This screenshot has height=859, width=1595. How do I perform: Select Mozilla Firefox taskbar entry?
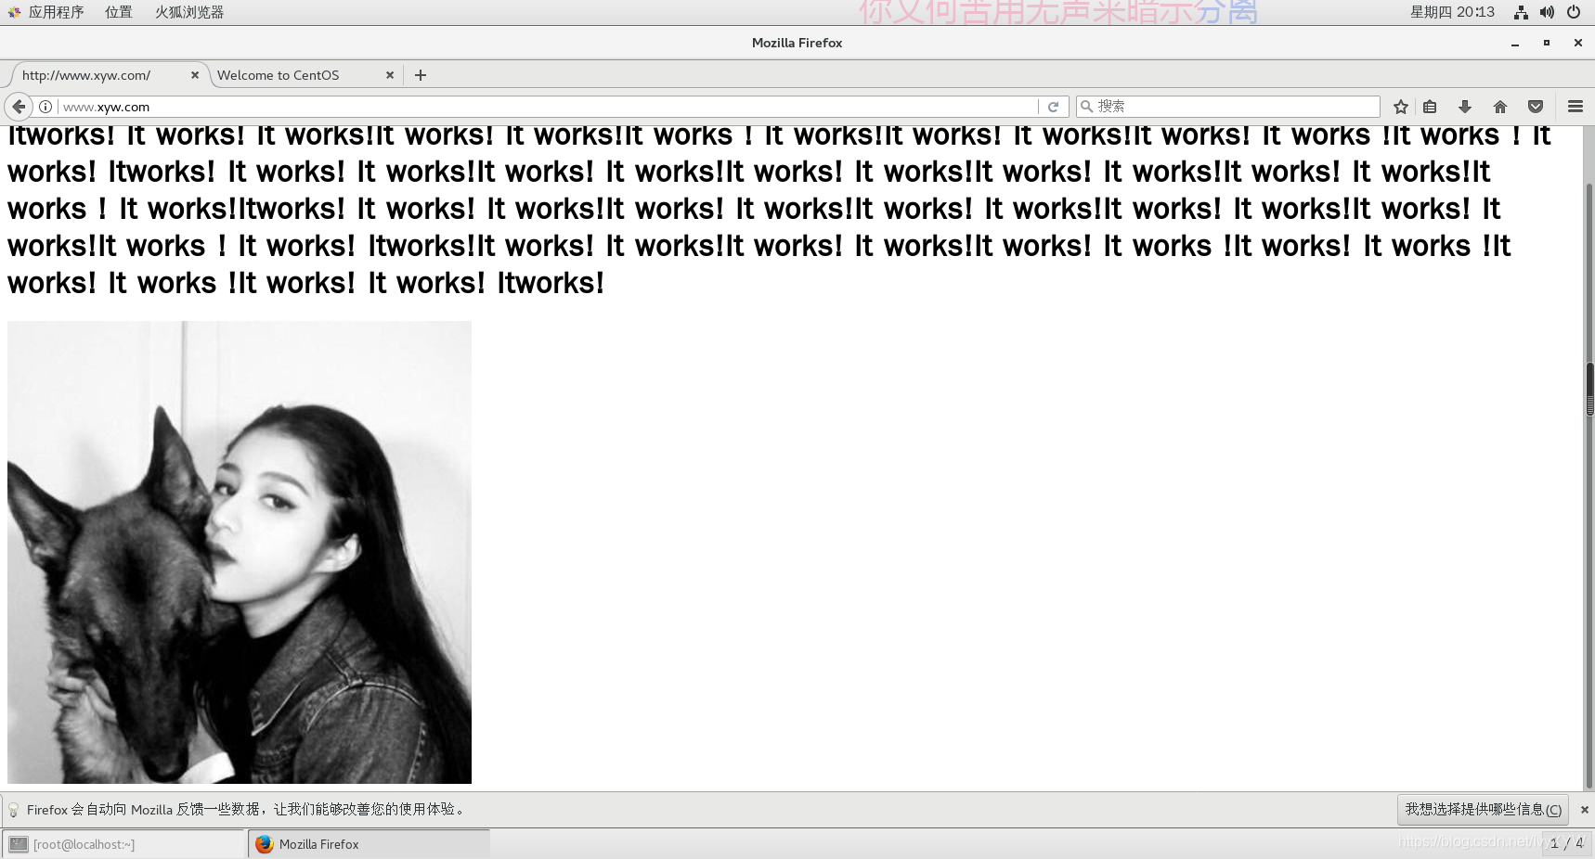369,844
